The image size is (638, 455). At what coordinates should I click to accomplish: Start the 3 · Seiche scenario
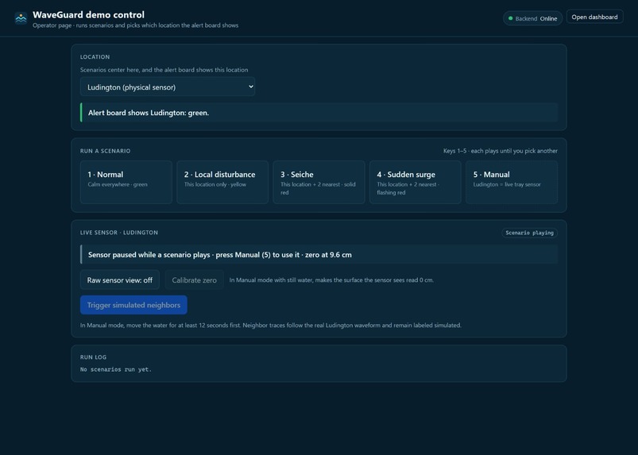319,182
